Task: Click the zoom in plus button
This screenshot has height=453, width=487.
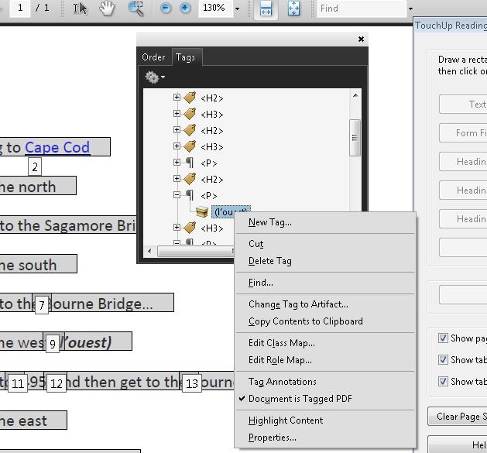Action: tap(185, 9)
